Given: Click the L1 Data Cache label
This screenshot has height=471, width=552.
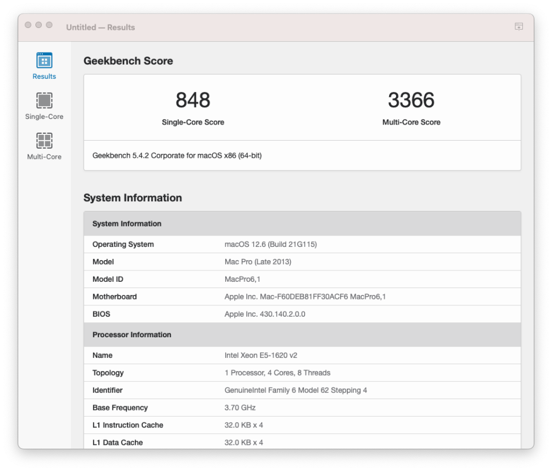Looking at the screenshot, I should (x=118, y=442).
